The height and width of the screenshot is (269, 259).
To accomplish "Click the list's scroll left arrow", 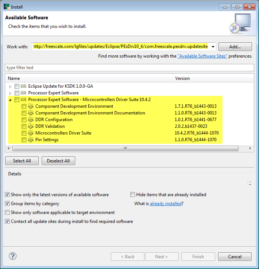I will pos(9,148).
